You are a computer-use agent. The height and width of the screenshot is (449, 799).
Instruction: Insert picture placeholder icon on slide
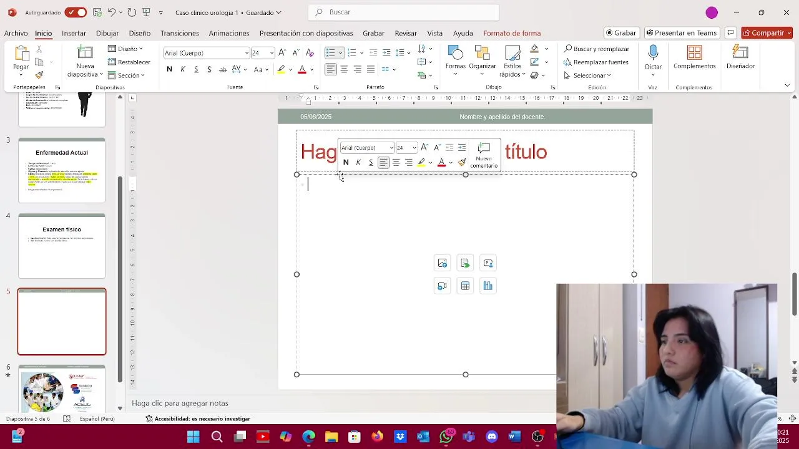442,263
